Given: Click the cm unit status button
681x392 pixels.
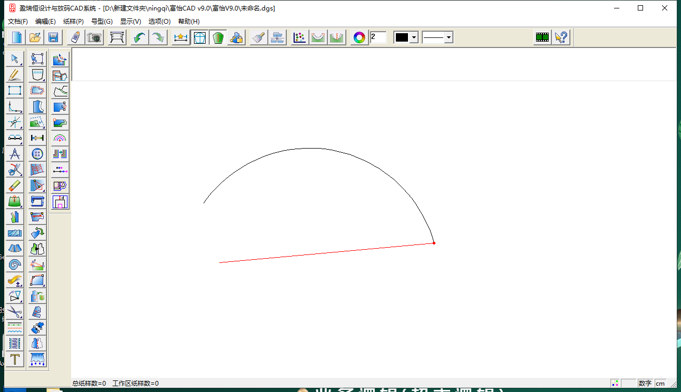Looking at the screenshot, I should click(660, 384).
